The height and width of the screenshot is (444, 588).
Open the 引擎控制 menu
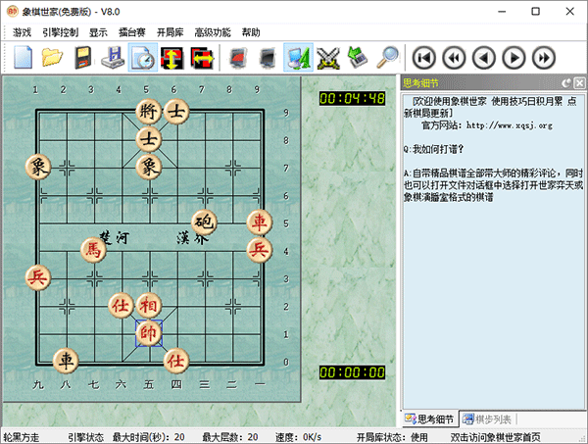[60, 32]
